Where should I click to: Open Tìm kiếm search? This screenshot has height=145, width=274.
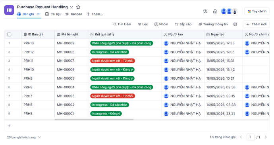click(x=122, y=24)
